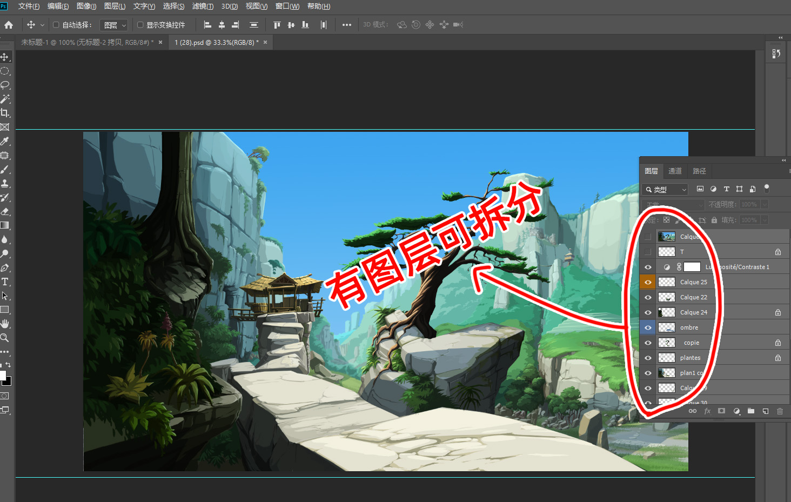Select the Crop tool

(x=4, y=113)
